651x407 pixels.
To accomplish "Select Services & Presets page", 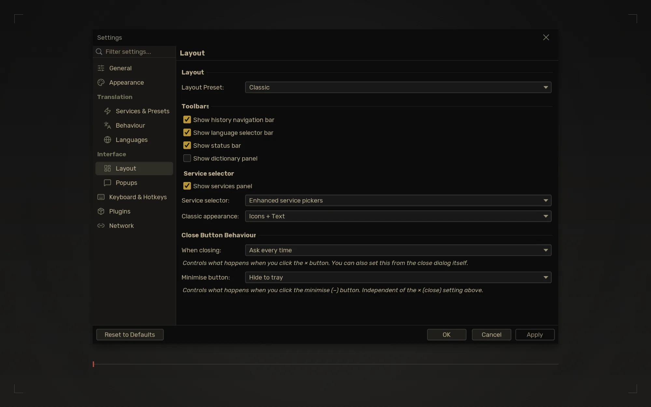I will pos(134,111).
